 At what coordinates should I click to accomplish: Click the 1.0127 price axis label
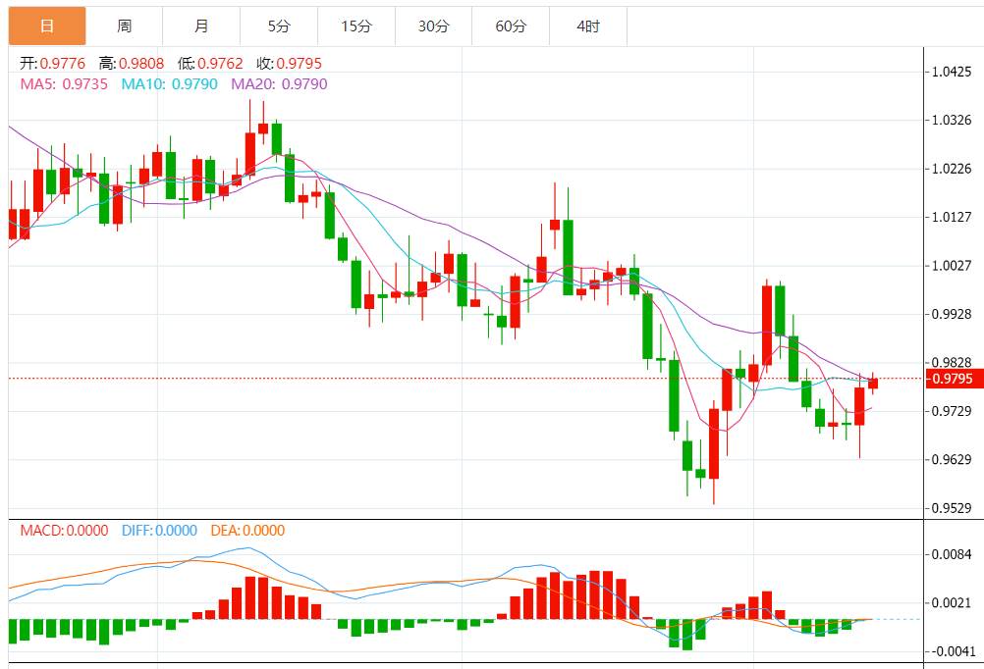(952, 217)
